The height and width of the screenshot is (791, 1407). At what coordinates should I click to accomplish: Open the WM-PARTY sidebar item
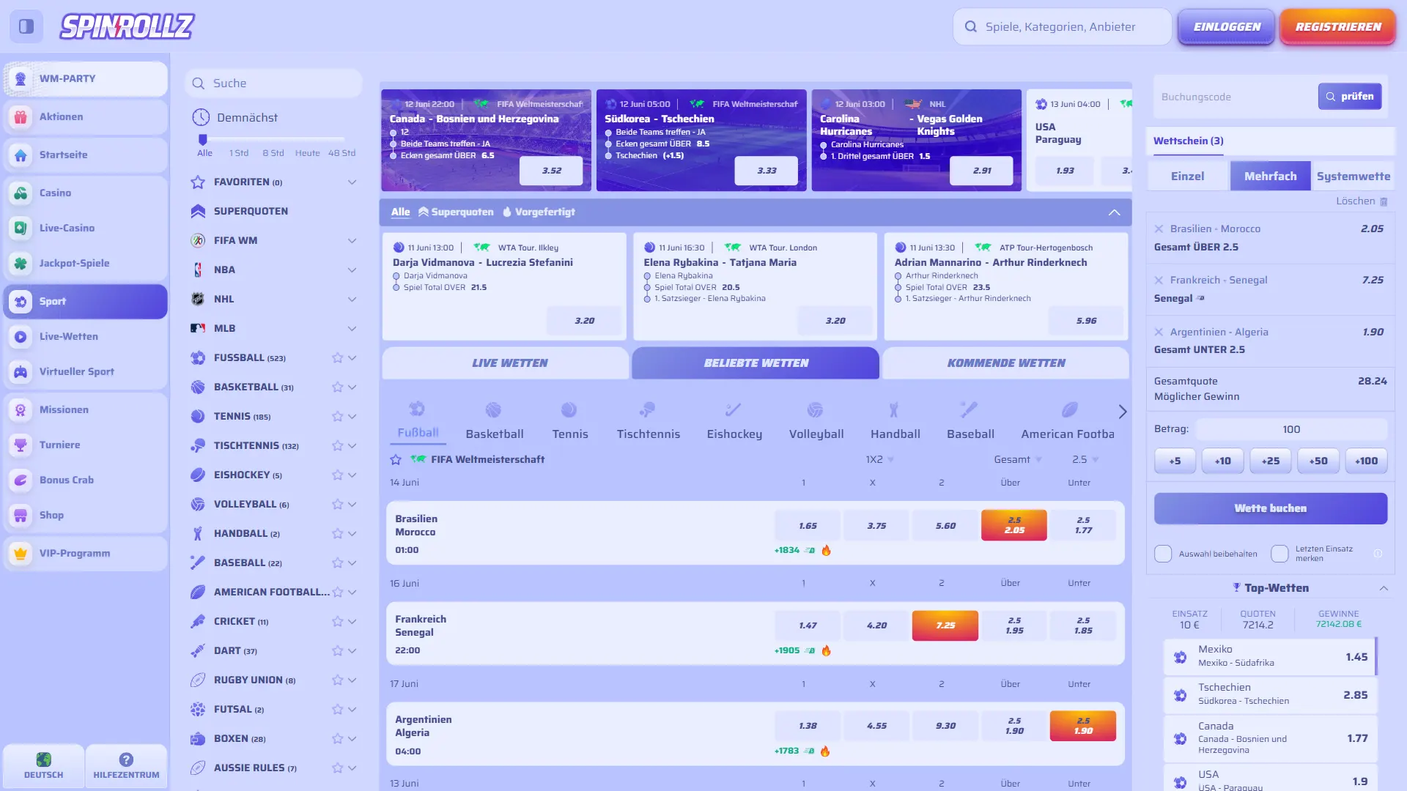point(86,78)
